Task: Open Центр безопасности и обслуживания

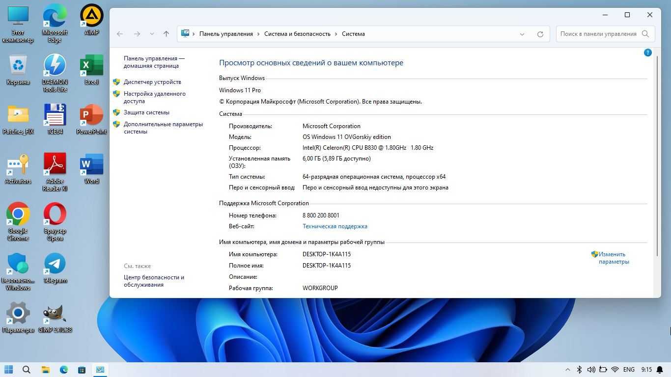Action: (154, 281)
